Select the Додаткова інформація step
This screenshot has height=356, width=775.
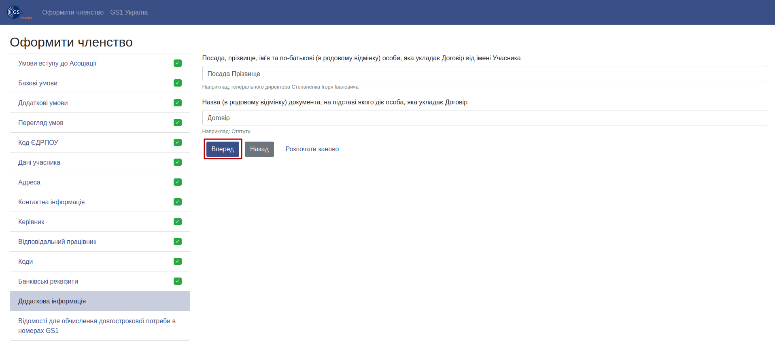[x=100, y=301]
